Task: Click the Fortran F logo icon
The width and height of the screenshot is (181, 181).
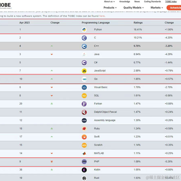Action: tap(84, 104)
